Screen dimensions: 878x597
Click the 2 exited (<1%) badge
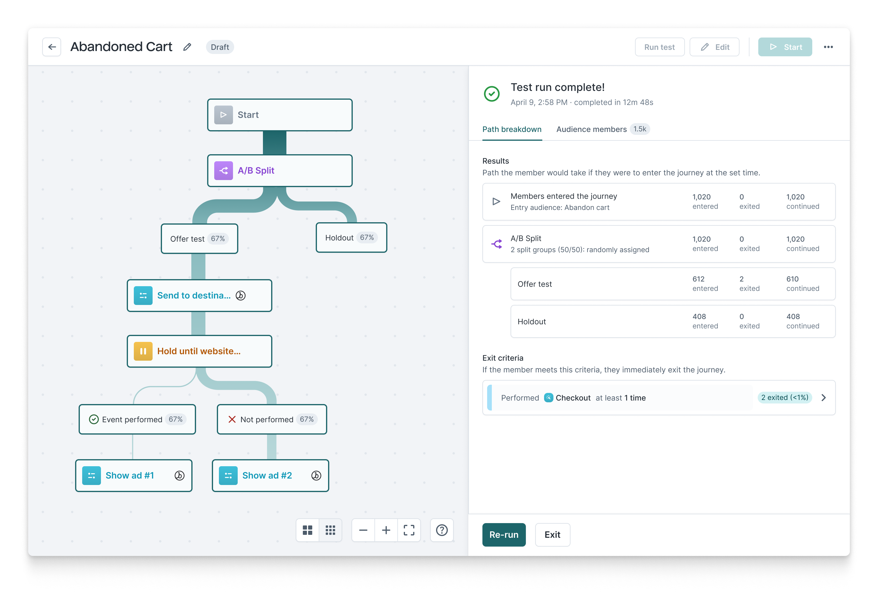[784, 398]
